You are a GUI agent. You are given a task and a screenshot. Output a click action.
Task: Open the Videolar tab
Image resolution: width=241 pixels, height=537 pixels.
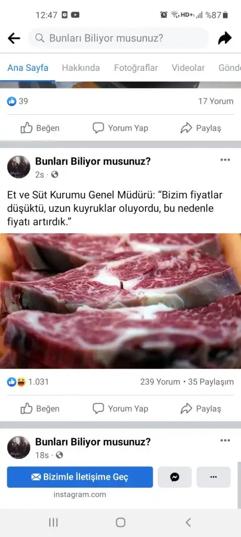tap(188, 68)
